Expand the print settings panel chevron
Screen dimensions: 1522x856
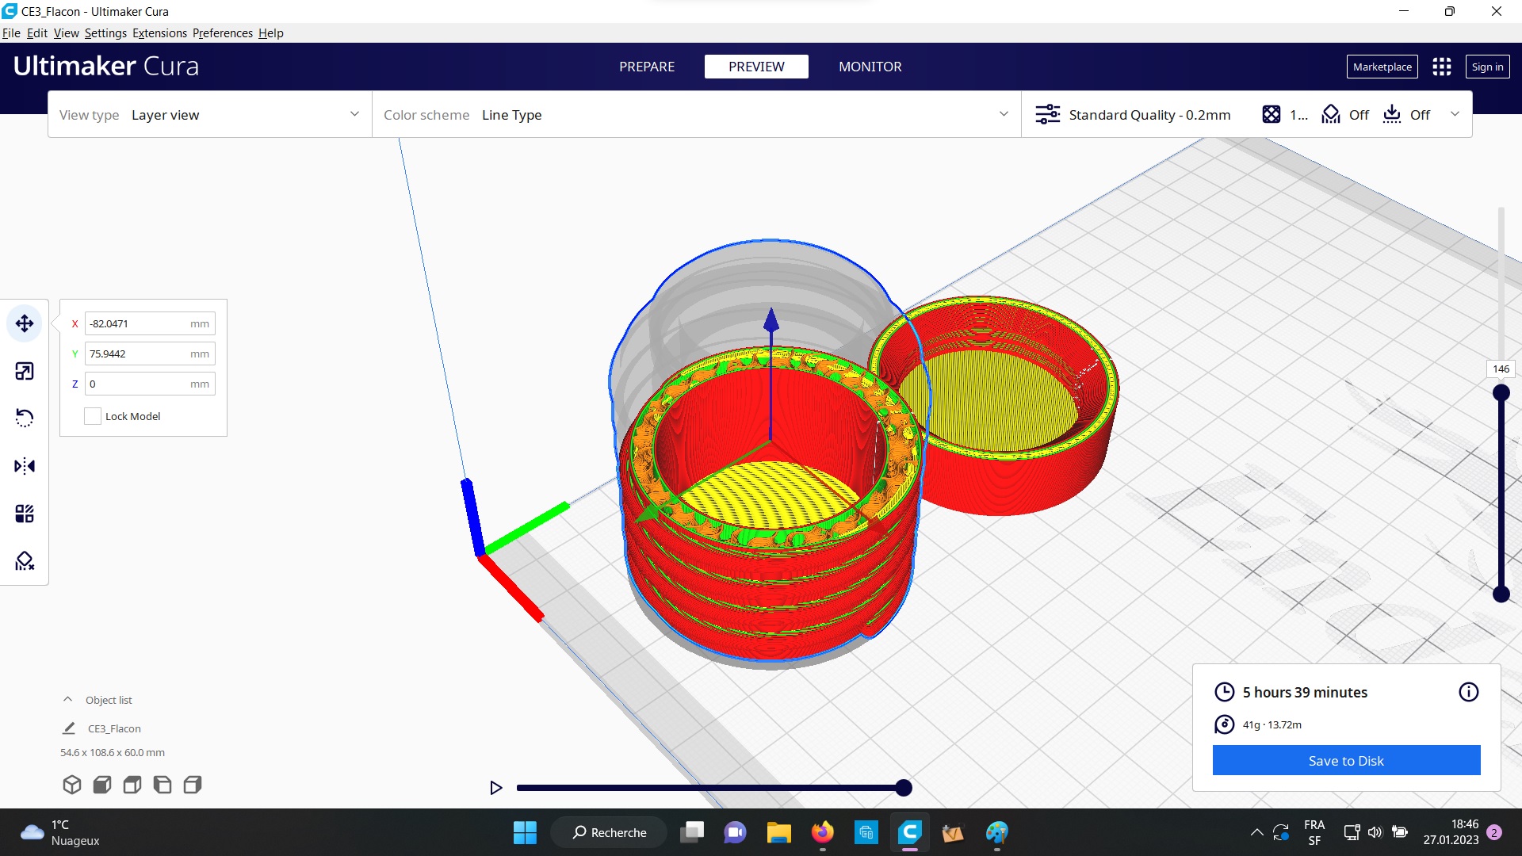tap(1455, 114)
